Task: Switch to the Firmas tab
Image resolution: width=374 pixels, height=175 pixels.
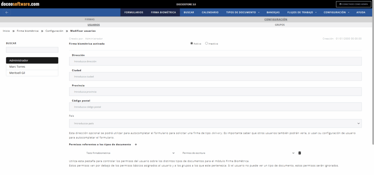Action: click(x=90, y=19)
